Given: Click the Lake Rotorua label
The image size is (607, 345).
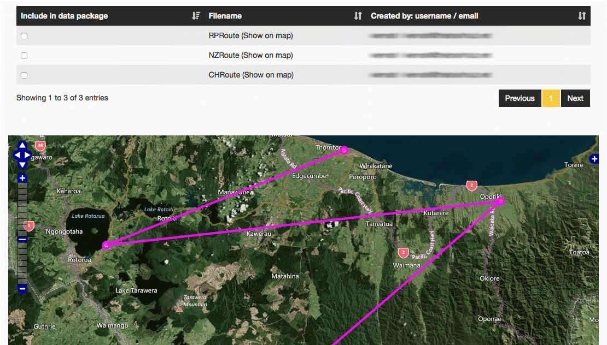Looking at the screenshot, I should pyautogui.click(x=88, y=216).
